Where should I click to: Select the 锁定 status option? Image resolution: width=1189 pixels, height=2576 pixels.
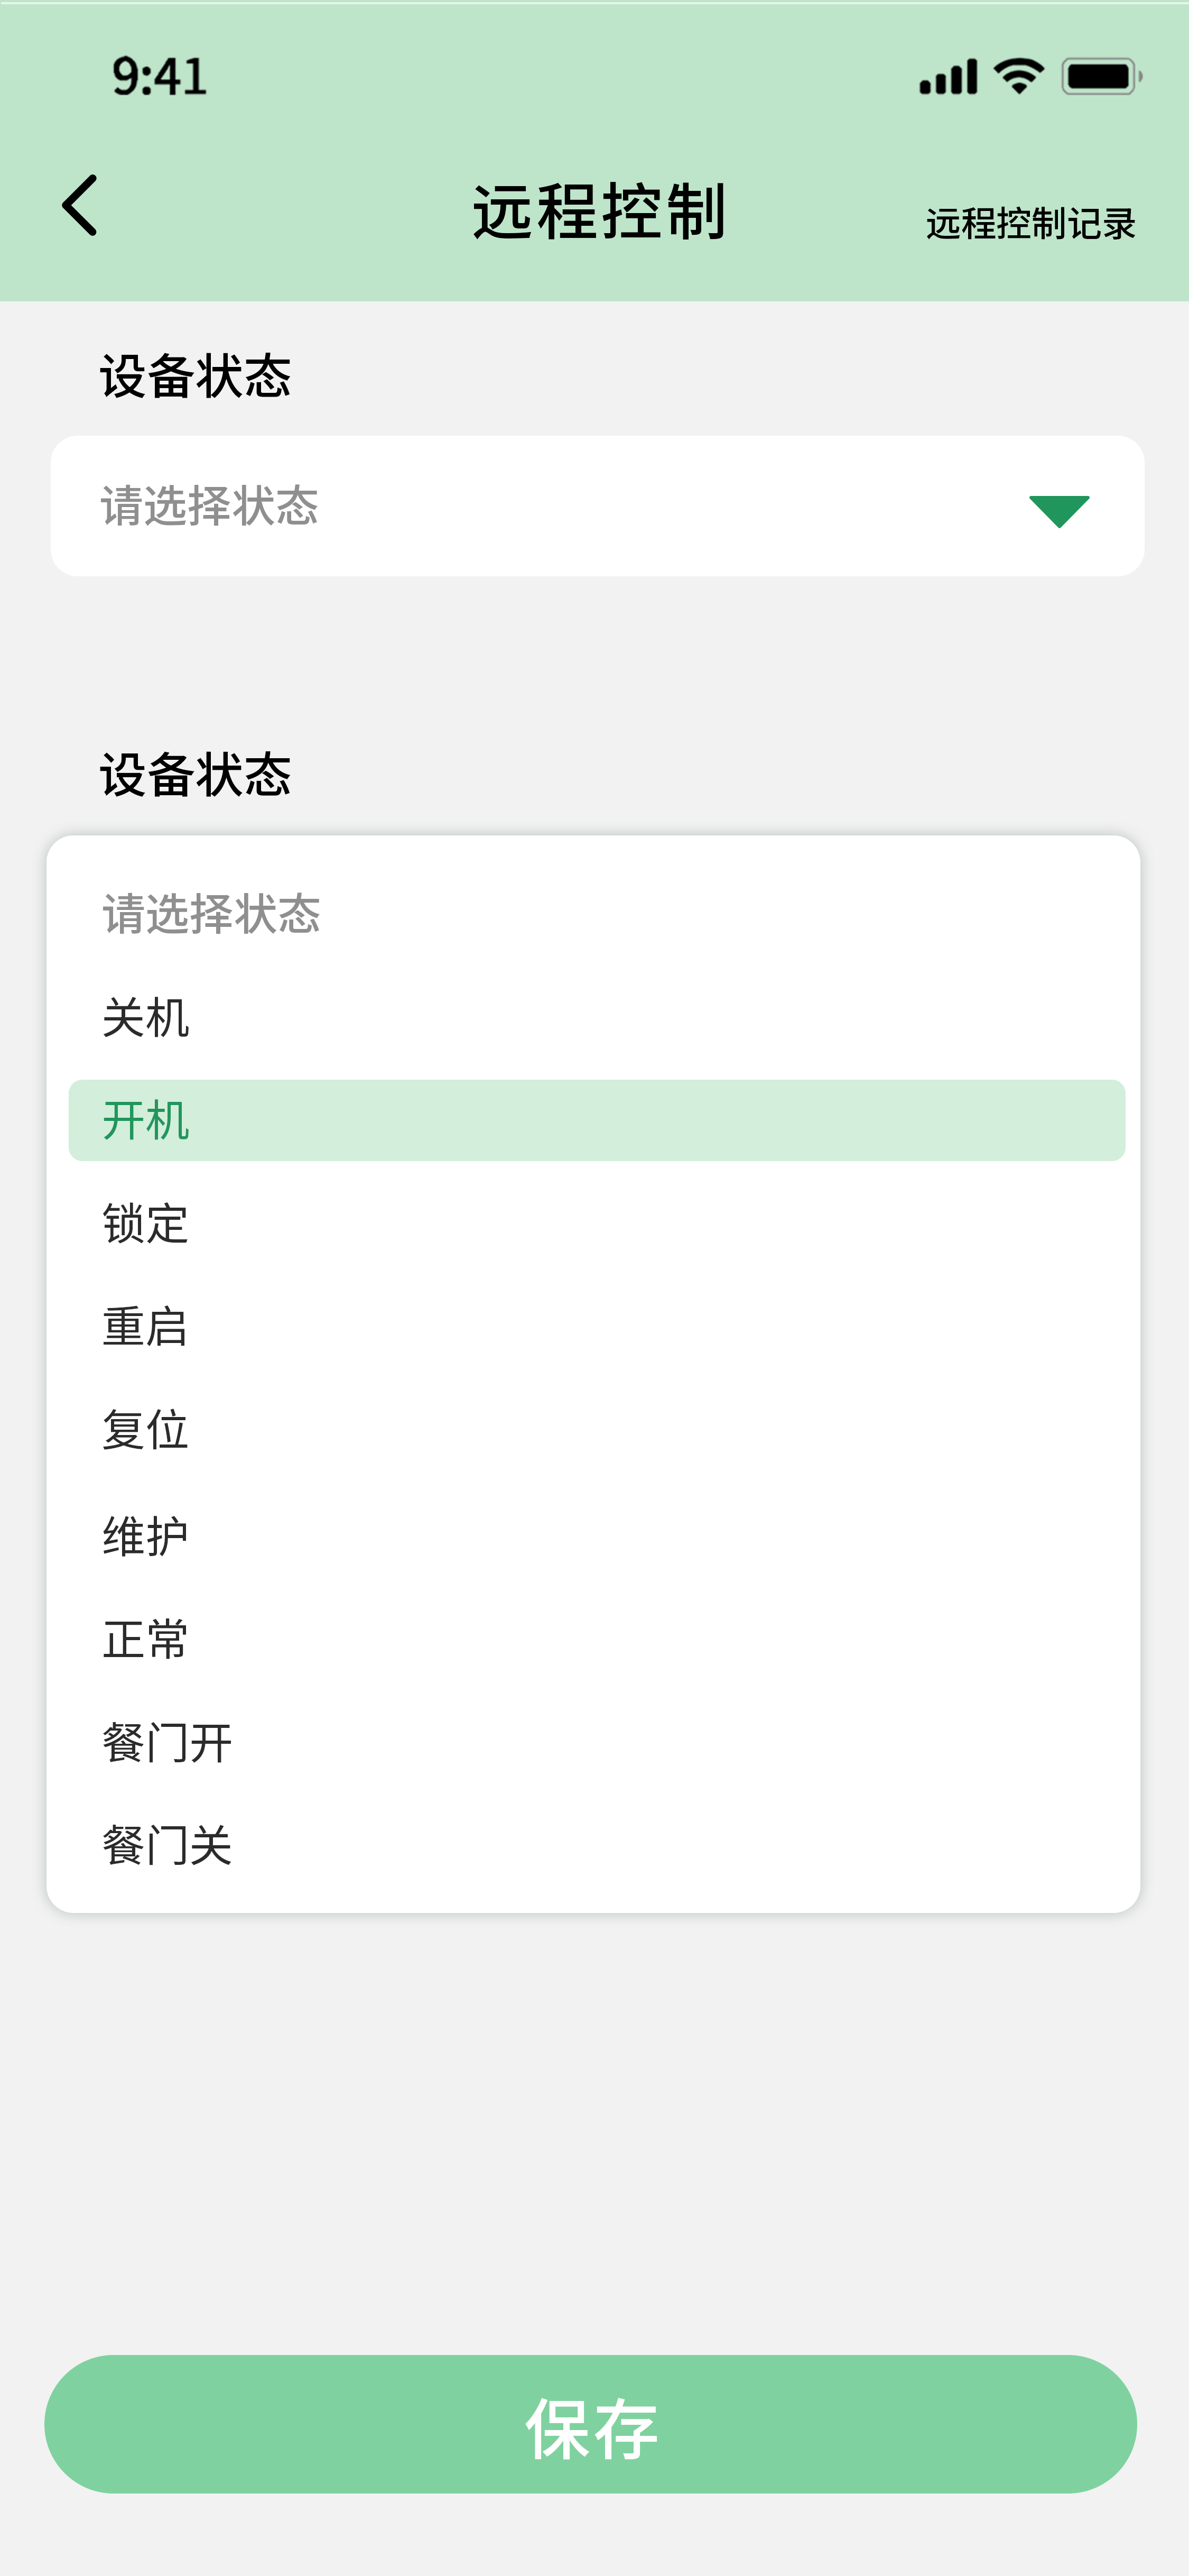pos(146,1224)
